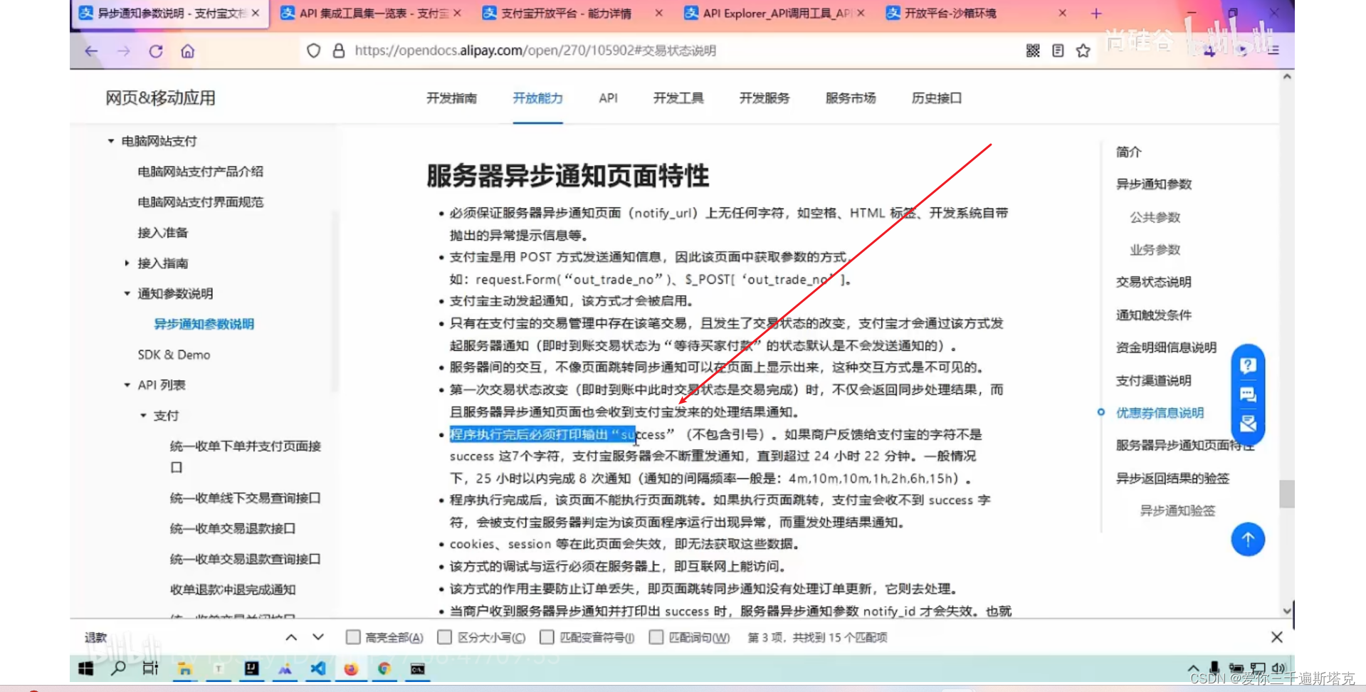Switch to API 集成工具集一览表 tab
This screenshot has height=692, width=1366.
(x=371, y=14)
